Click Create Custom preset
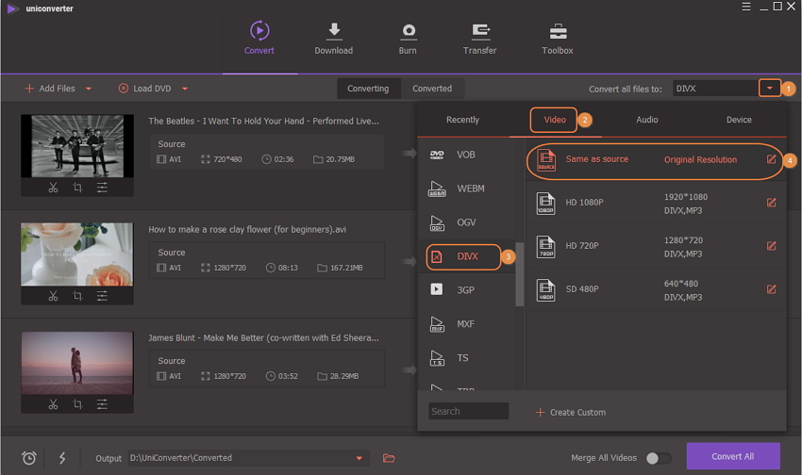 pyautogui.click(x=570, y=412)
